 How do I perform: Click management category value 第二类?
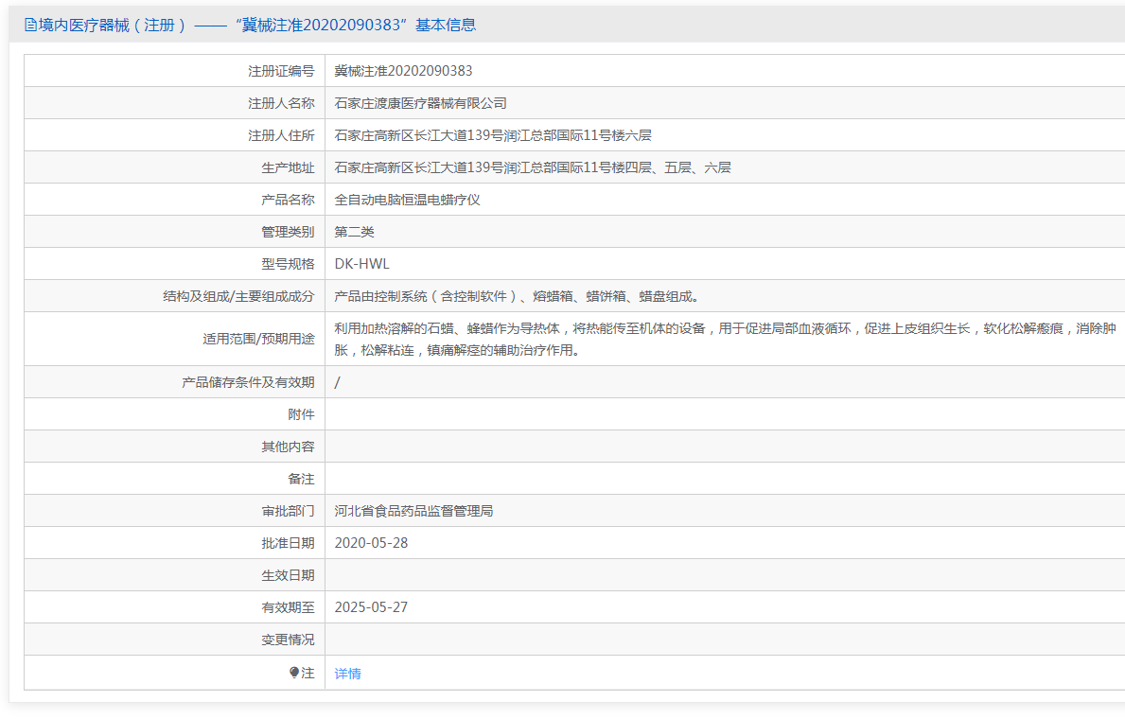coord(354,232)
